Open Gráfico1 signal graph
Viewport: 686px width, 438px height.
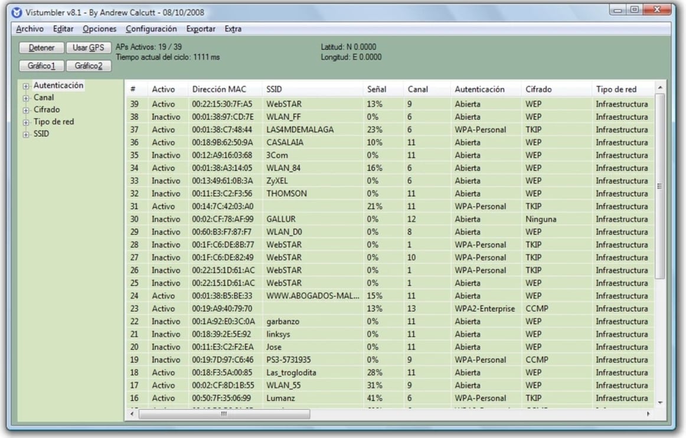[x=41, y=66]
